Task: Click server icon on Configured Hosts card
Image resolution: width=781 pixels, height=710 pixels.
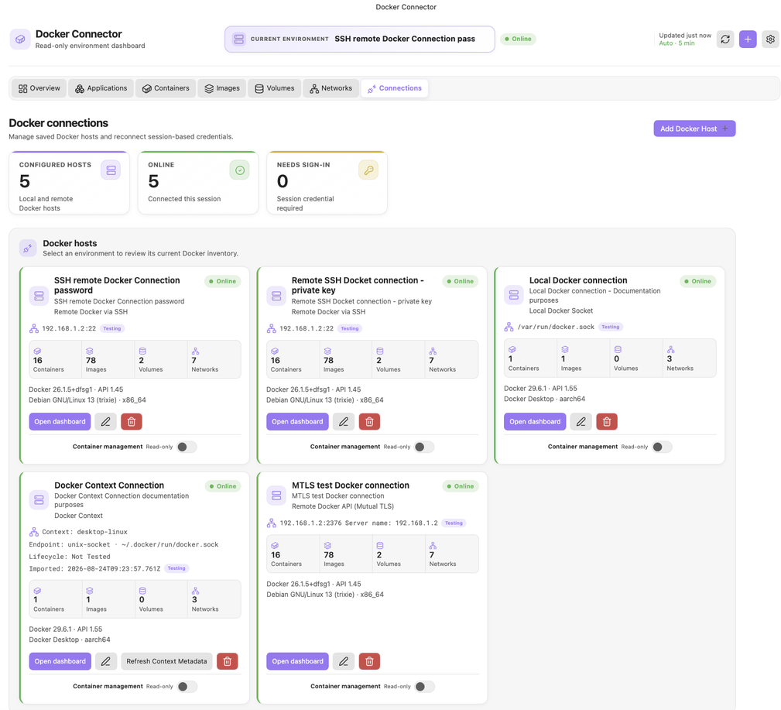Action: coord(111,170)
